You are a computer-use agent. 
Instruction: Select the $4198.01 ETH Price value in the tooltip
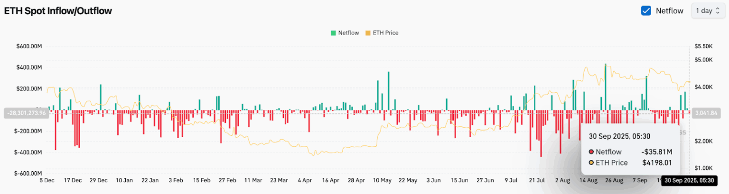click(657, 163)
